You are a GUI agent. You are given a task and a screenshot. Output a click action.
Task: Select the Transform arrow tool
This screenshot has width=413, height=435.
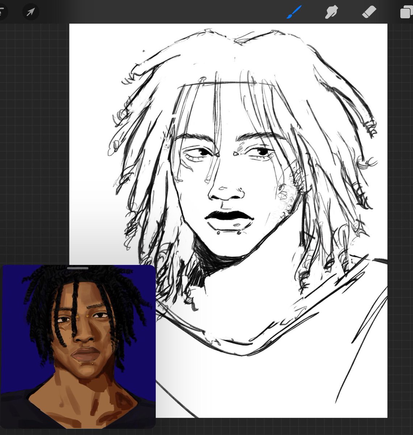pyautogui.click(x=30, y=12)
